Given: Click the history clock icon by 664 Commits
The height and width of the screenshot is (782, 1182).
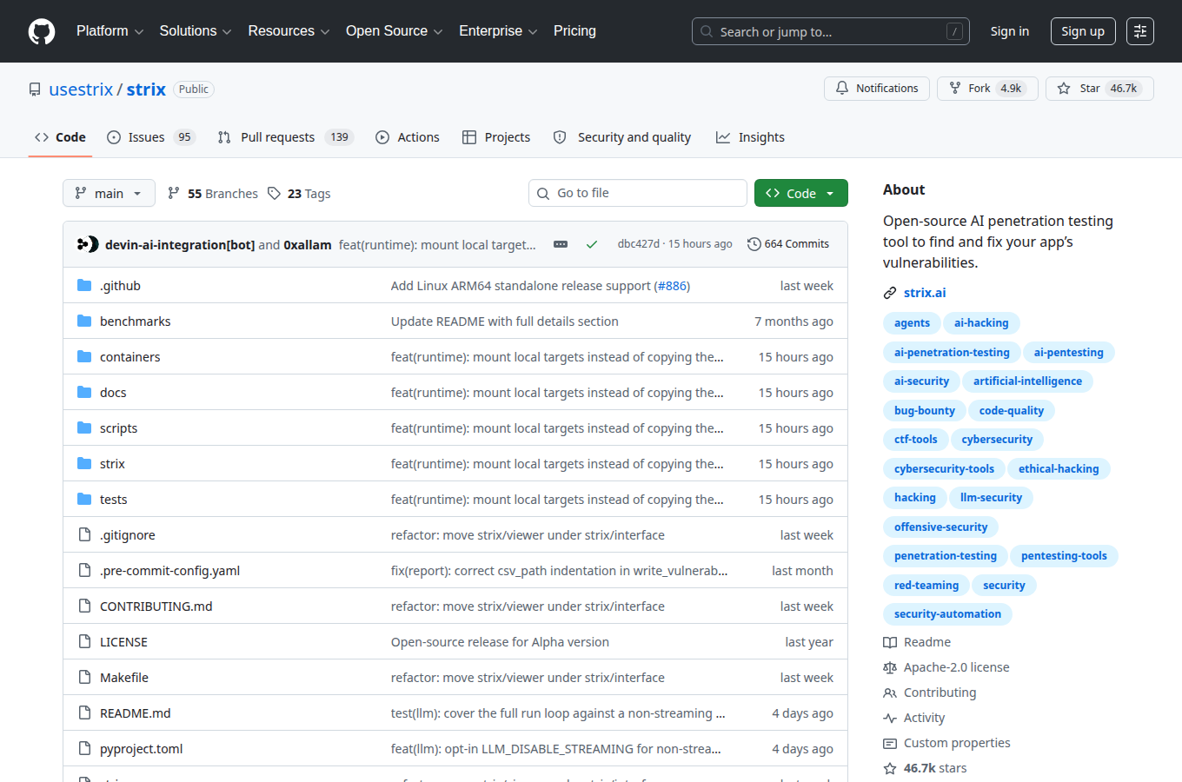Looking at the screenshot, I should coord(754,244).
